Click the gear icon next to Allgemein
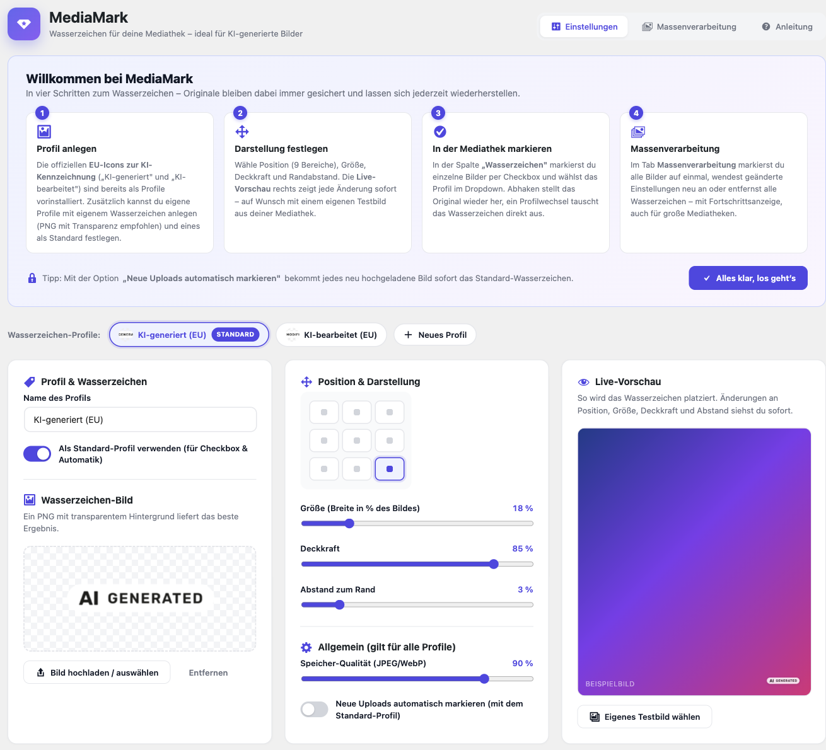Viewport: 826px width, 750px height. tap(306, 647)
